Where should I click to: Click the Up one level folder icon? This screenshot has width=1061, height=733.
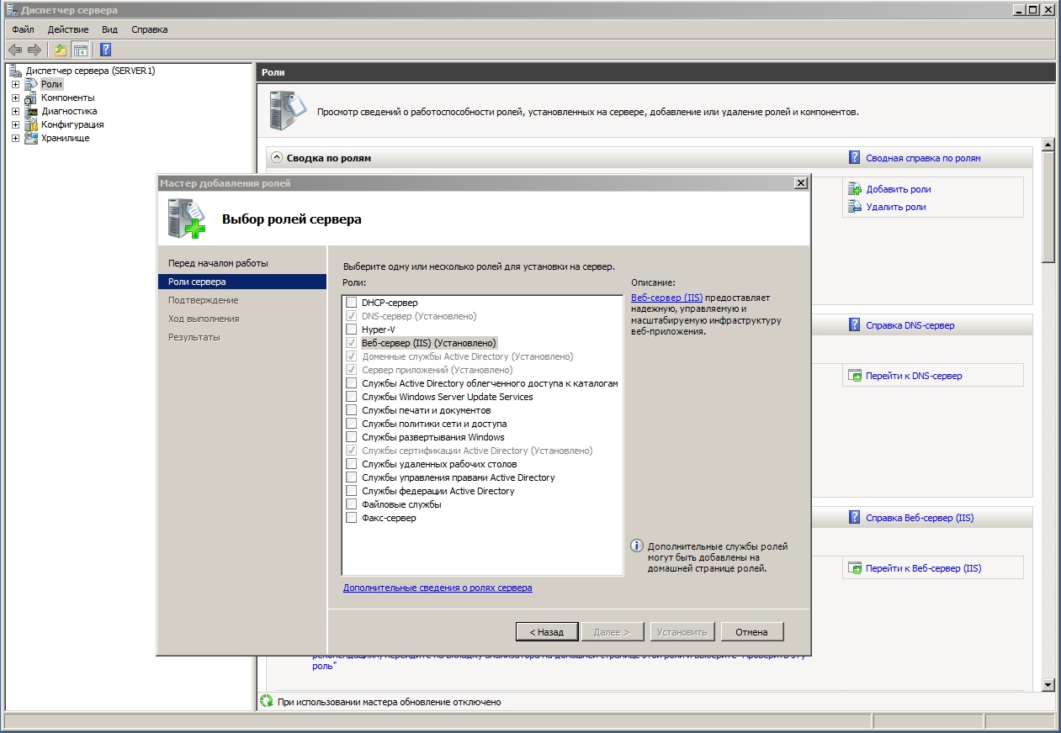[x=61, y=50]
